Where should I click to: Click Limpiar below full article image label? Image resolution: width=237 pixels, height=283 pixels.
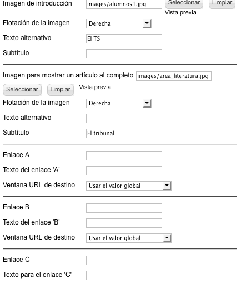(x=60, y=90)
